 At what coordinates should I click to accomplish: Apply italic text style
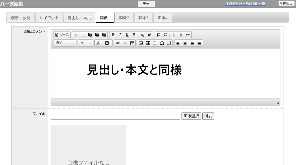tap(120, 35)
